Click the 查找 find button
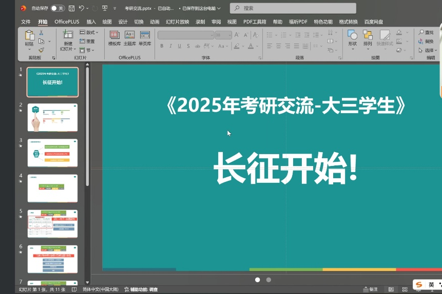This screenshot has height=294, width=442. click(426, 32)
